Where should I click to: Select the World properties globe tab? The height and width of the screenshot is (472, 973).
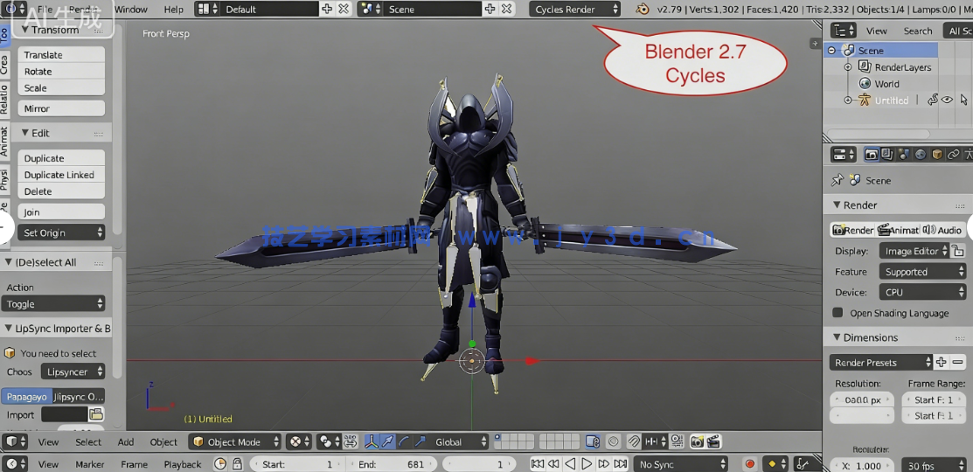tap(921, 155)
